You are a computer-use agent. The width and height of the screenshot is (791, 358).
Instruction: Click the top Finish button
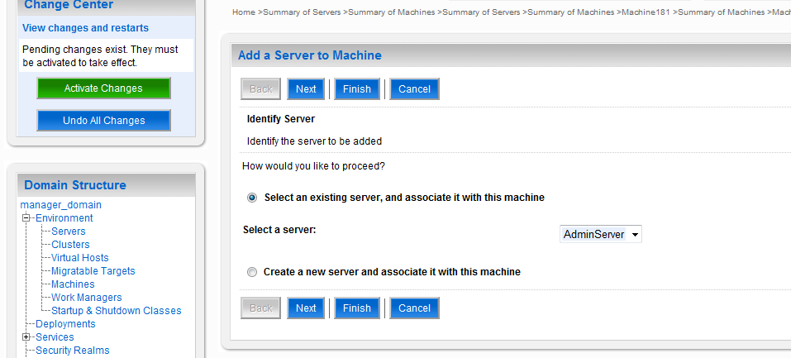coord(357,88)
